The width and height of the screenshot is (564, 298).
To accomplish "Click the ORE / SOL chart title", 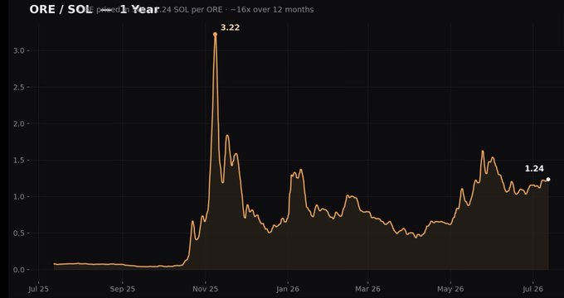I will click(x=95, y=10).
